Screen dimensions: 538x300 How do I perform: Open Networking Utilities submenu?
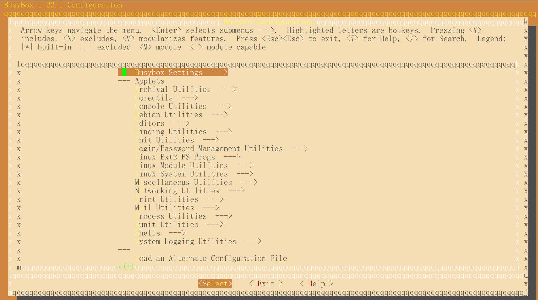click(x=190, y=191)
